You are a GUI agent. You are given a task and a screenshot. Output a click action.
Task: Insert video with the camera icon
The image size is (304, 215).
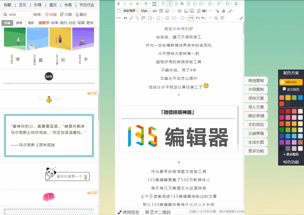coord(204,11)
